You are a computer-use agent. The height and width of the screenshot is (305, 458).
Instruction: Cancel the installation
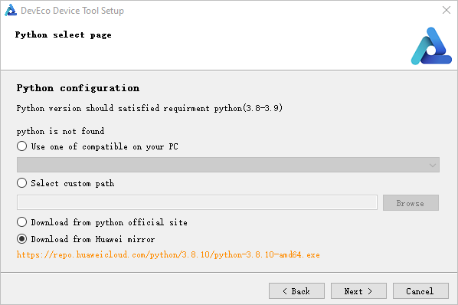pos(420,291)
